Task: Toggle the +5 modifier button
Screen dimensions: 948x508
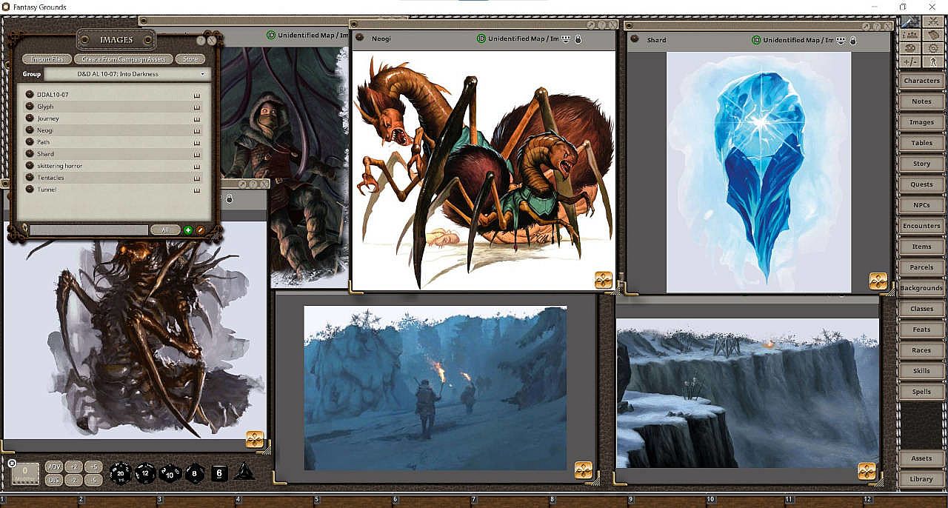Action: [x=93, y=467]
